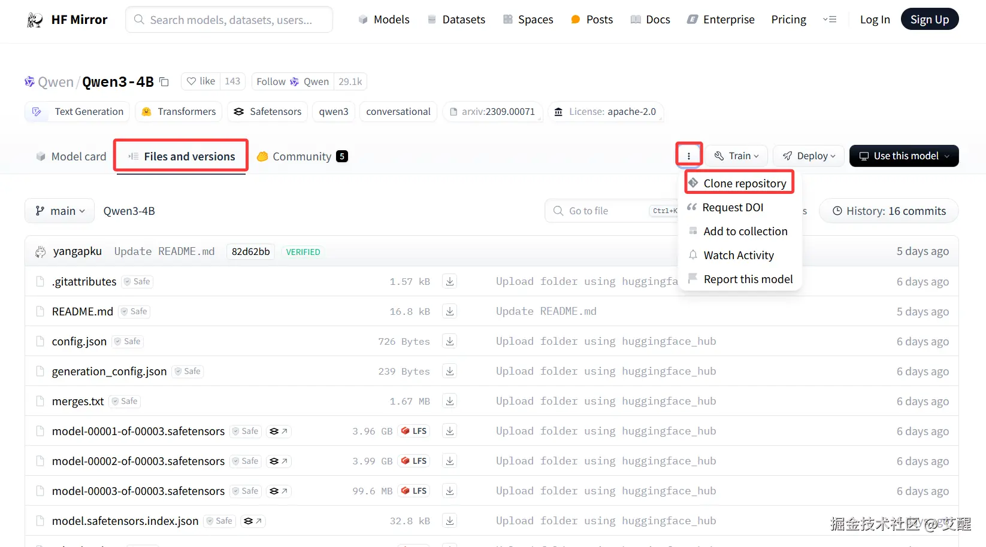Focus the search models input field
The height and width of the screenshot is (547, 986).
coord(229,20)
